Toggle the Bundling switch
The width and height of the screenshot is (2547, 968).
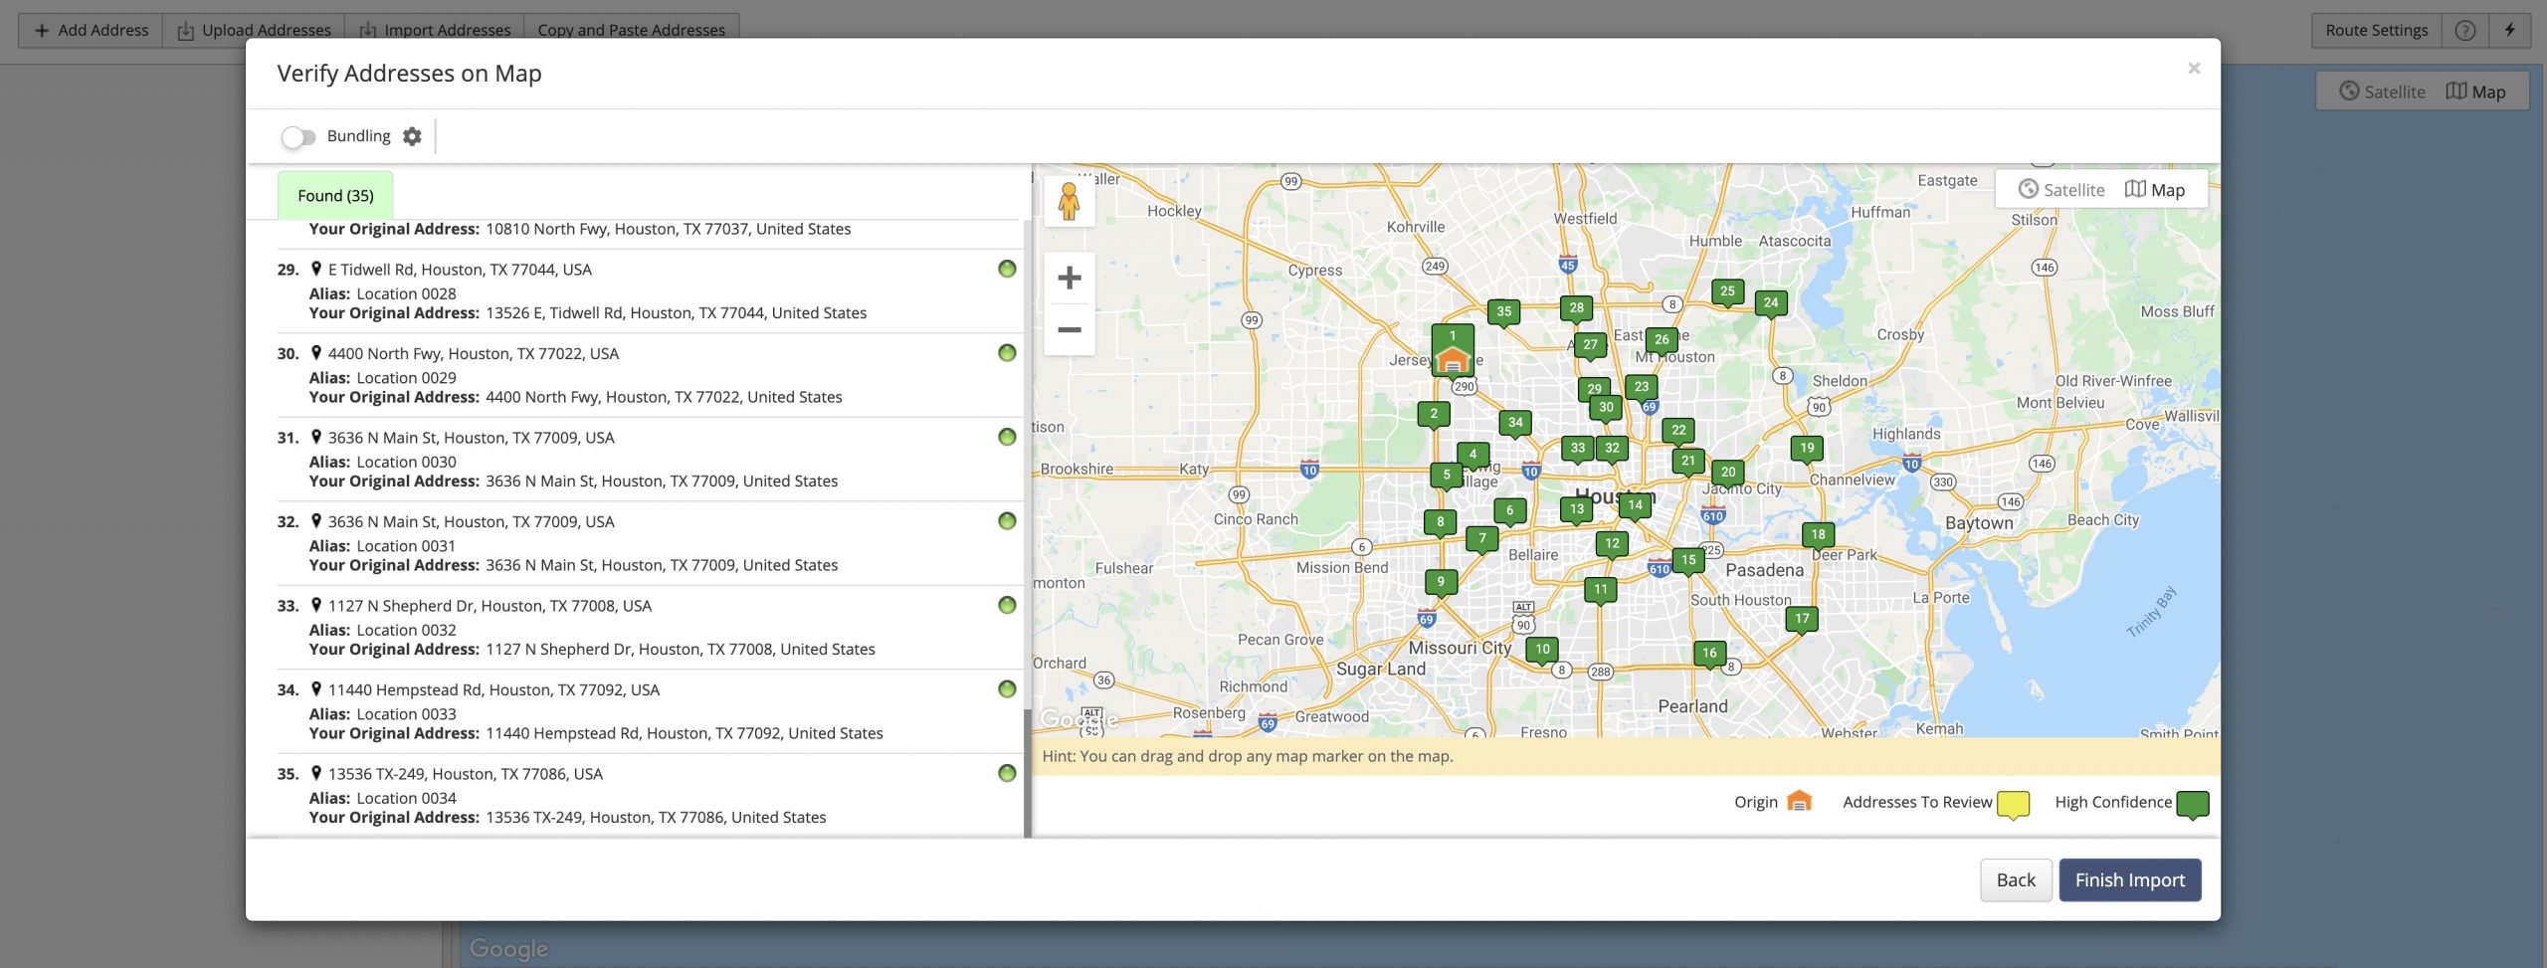coord(297,136)
